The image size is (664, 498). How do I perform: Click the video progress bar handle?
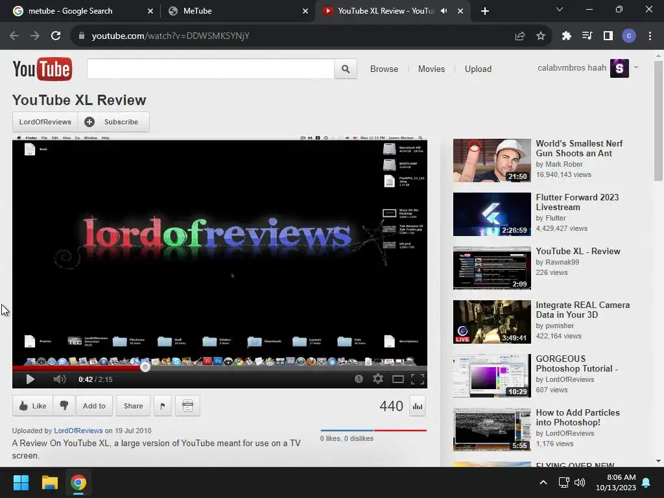point(145,367)
